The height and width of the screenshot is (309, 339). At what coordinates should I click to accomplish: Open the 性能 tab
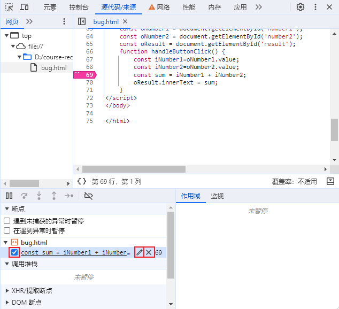189,7
